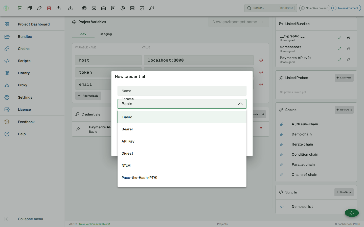Viewport: 364px width, 227px height.
Task: Open the Parallel chain entry
Action: (x=316, y=164)
